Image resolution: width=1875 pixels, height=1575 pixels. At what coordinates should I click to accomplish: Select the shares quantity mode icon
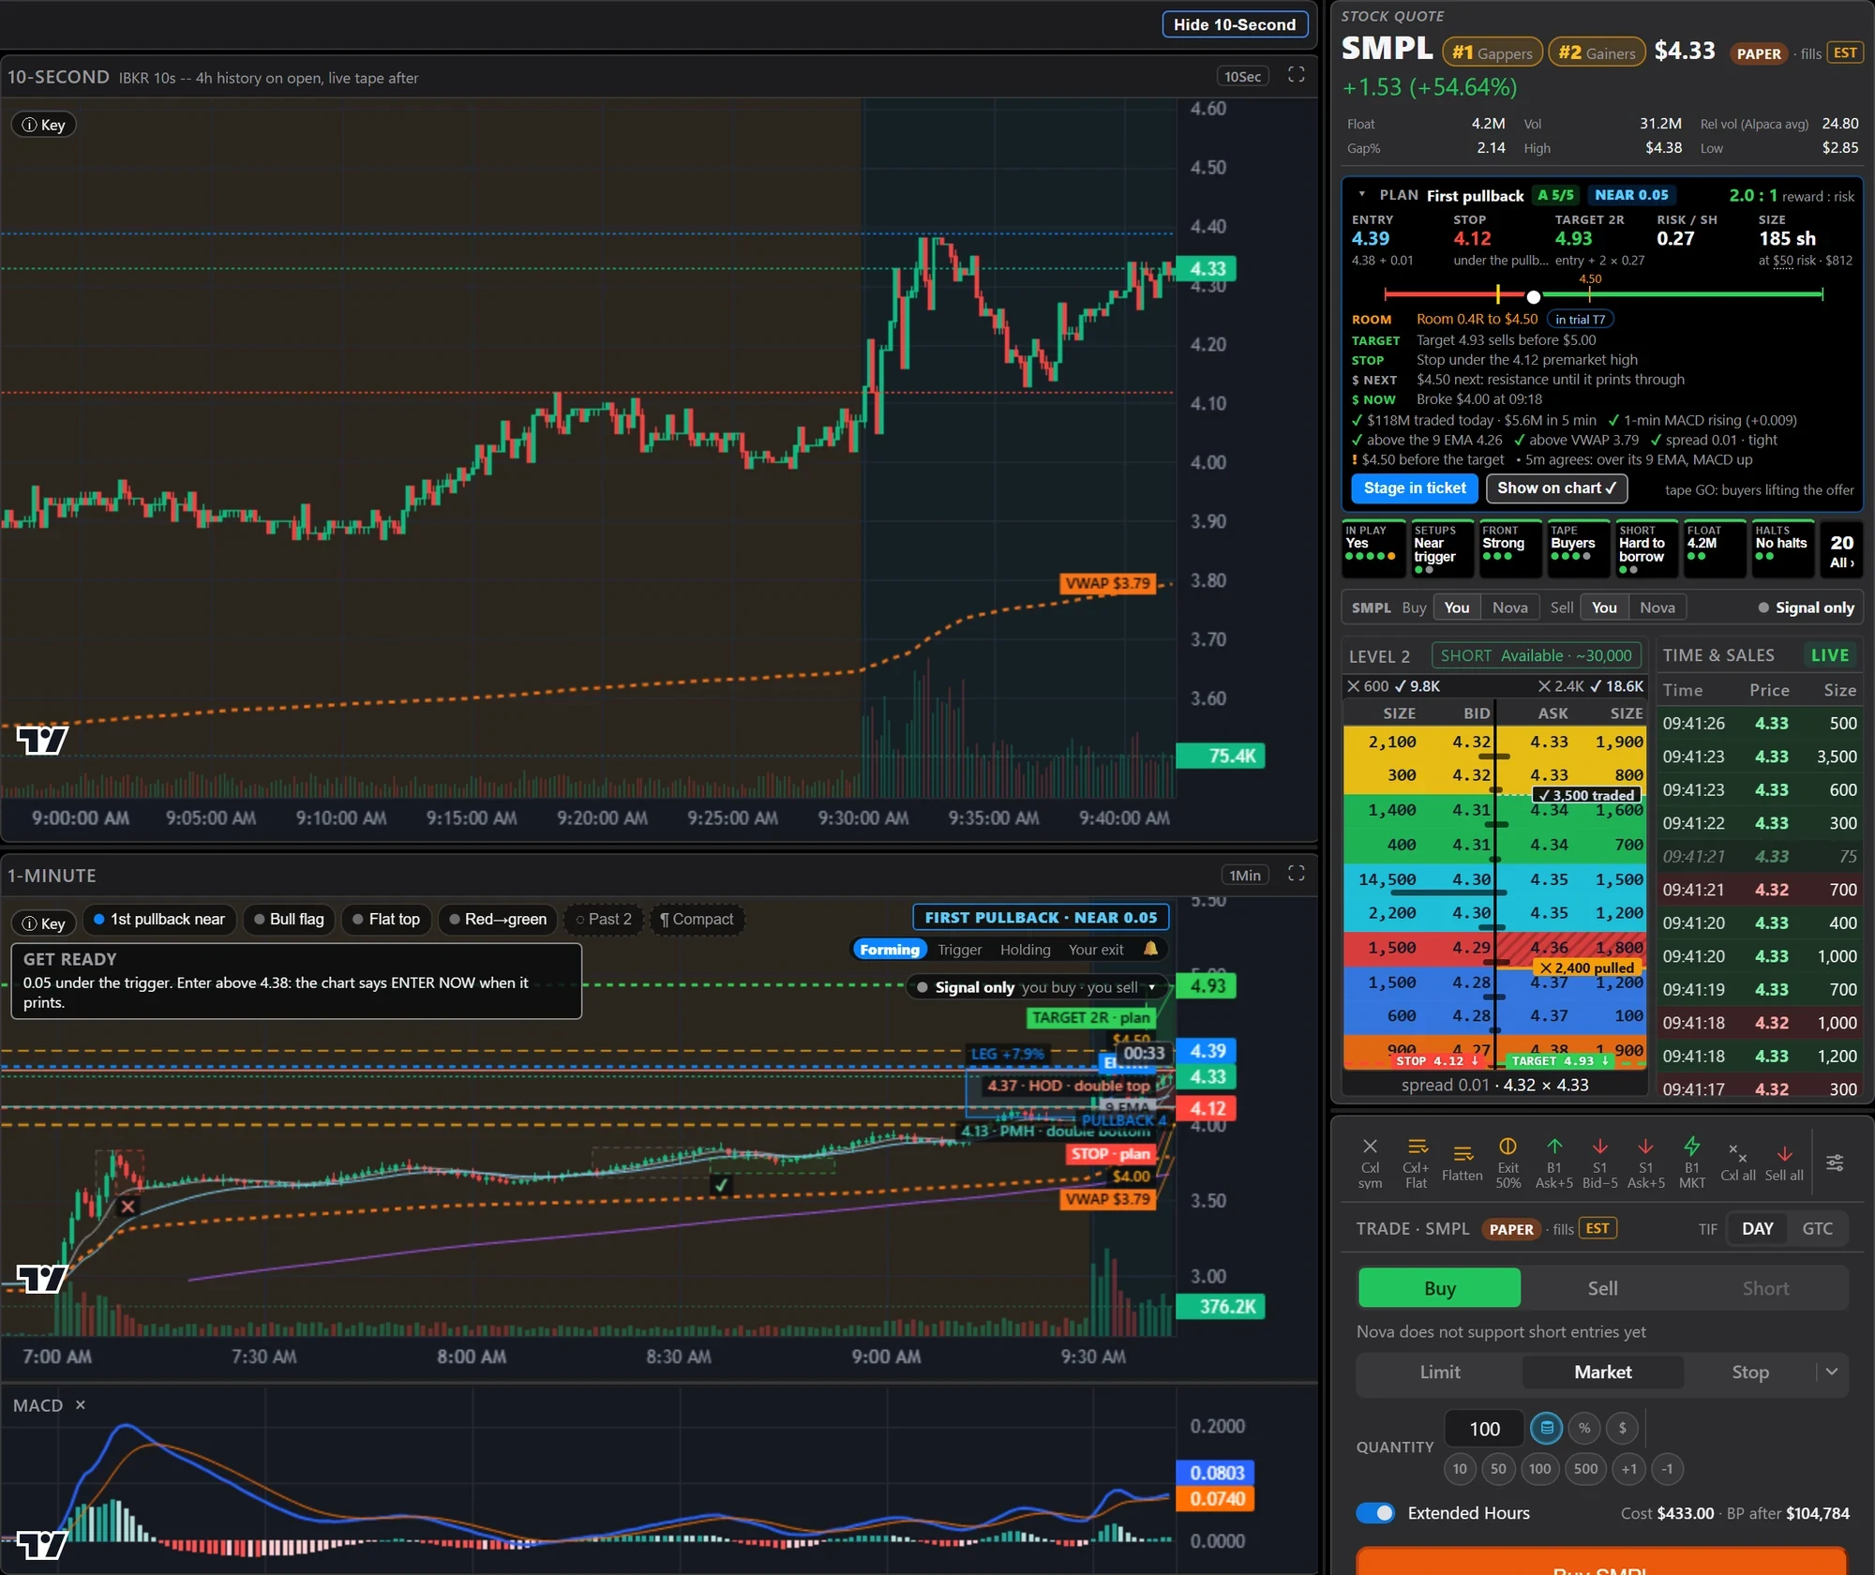(1547, 1428)
